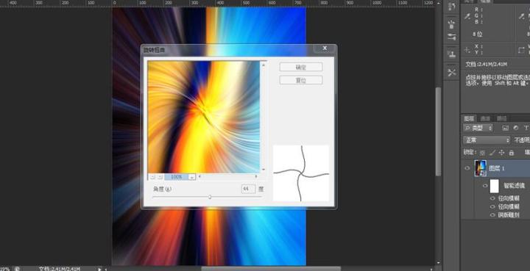This screenshot has width=530, height=271.
Task: Open the Brush presets panel icon
Action: click(x=452, y=24)
